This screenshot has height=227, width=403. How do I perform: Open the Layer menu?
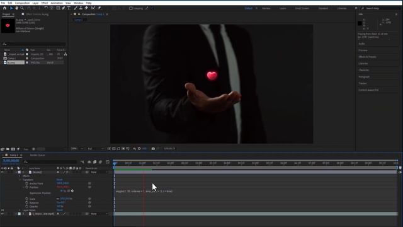click(35, 3)
